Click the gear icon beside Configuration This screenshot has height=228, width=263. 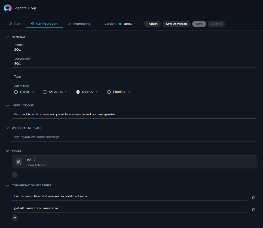tap(33, 24)
